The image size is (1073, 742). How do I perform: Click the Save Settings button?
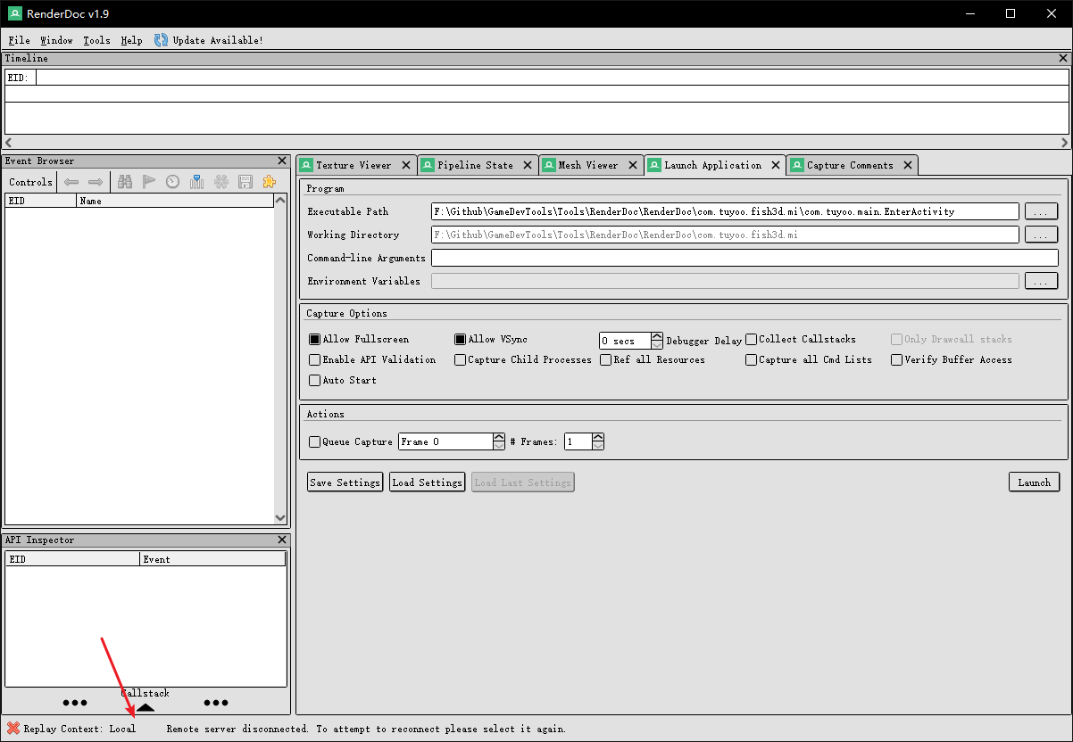coord(345,482)
